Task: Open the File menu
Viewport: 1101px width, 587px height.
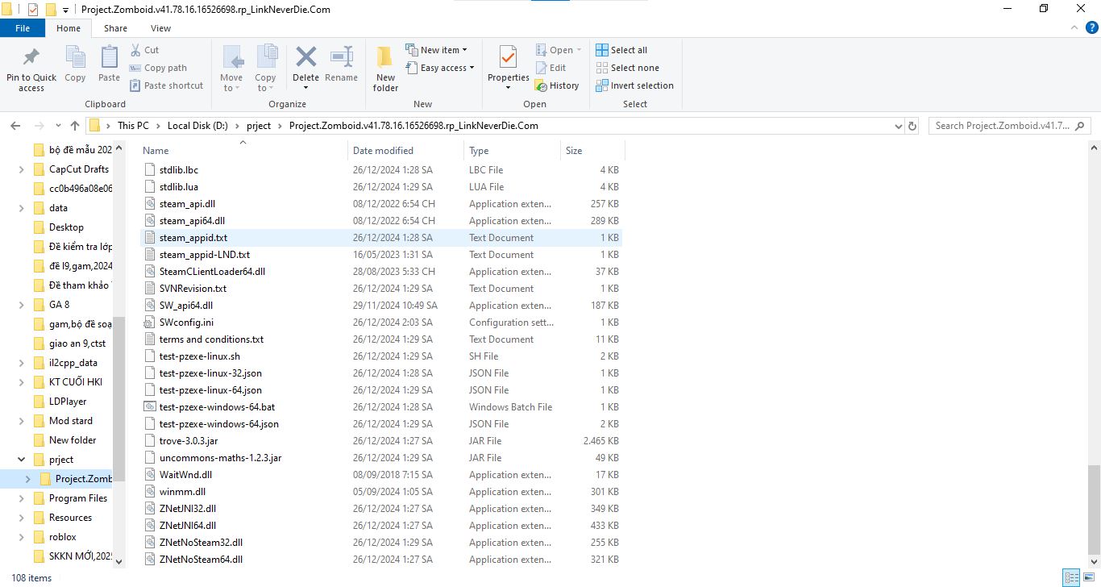Action: click(23, 27)
